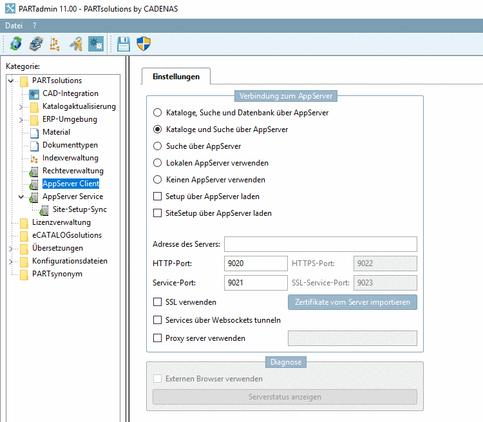Switch to the Einstellungen tab

coord(176,76)
